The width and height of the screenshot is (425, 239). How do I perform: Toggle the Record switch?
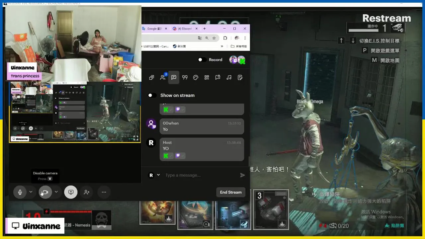point(202,60)
